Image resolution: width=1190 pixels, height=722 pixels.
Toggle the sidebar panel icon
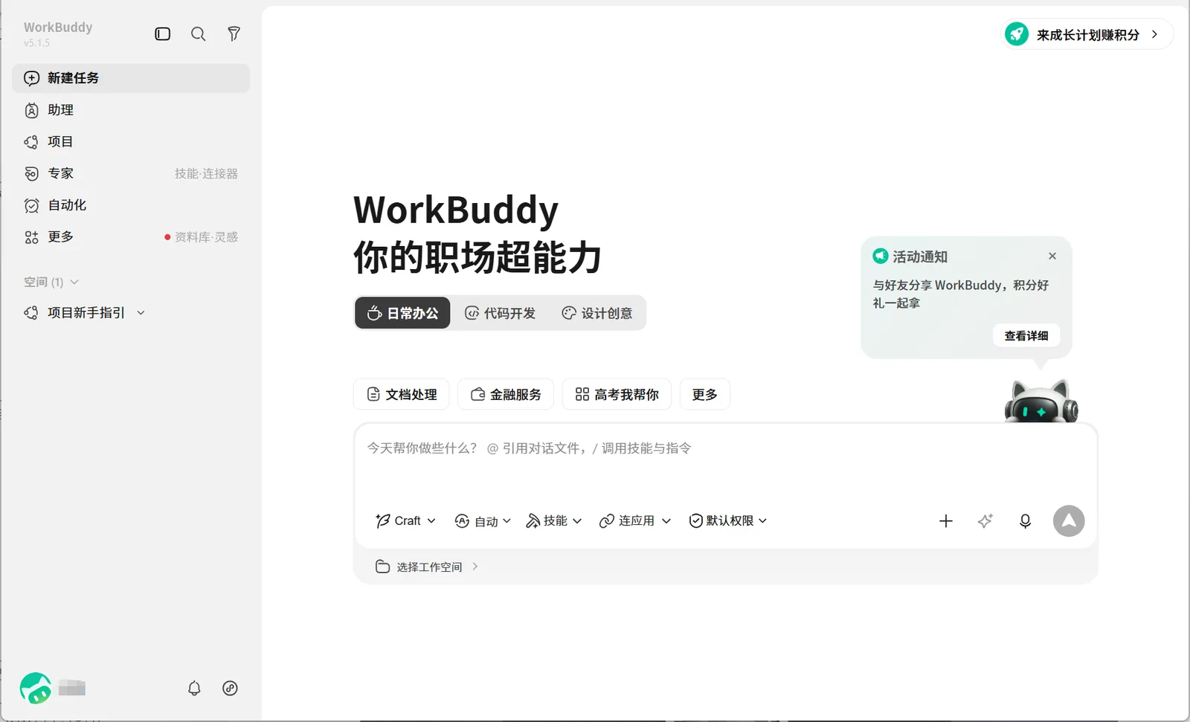(x=162, y=33)
